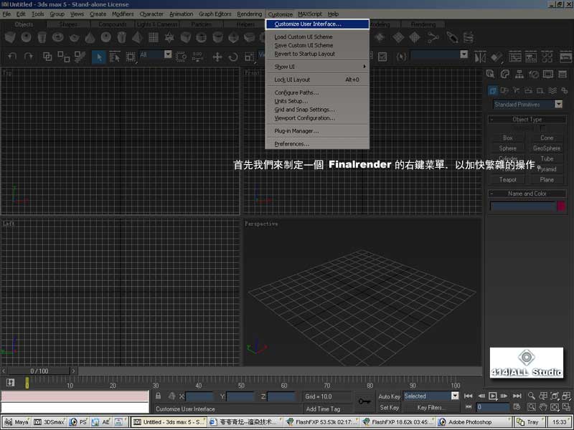
Task: Open Preferences from Customize menu
Action: pyautogui.click(x=317, y=144)
